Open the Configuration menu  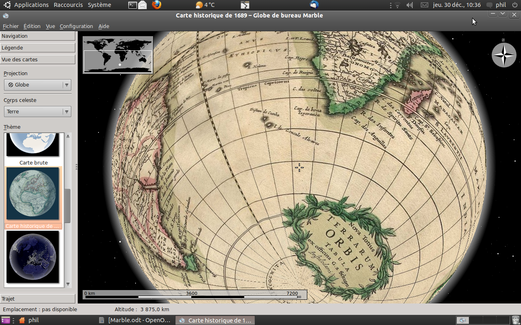tap(76, 26)
